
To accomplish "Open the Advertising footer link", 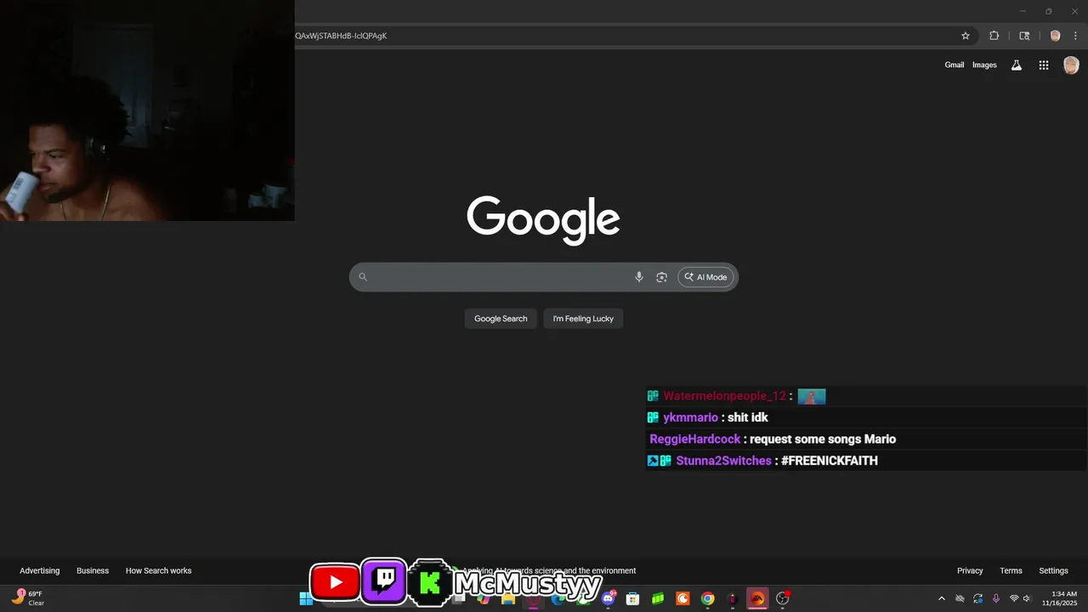I will [x=40, y=570].
